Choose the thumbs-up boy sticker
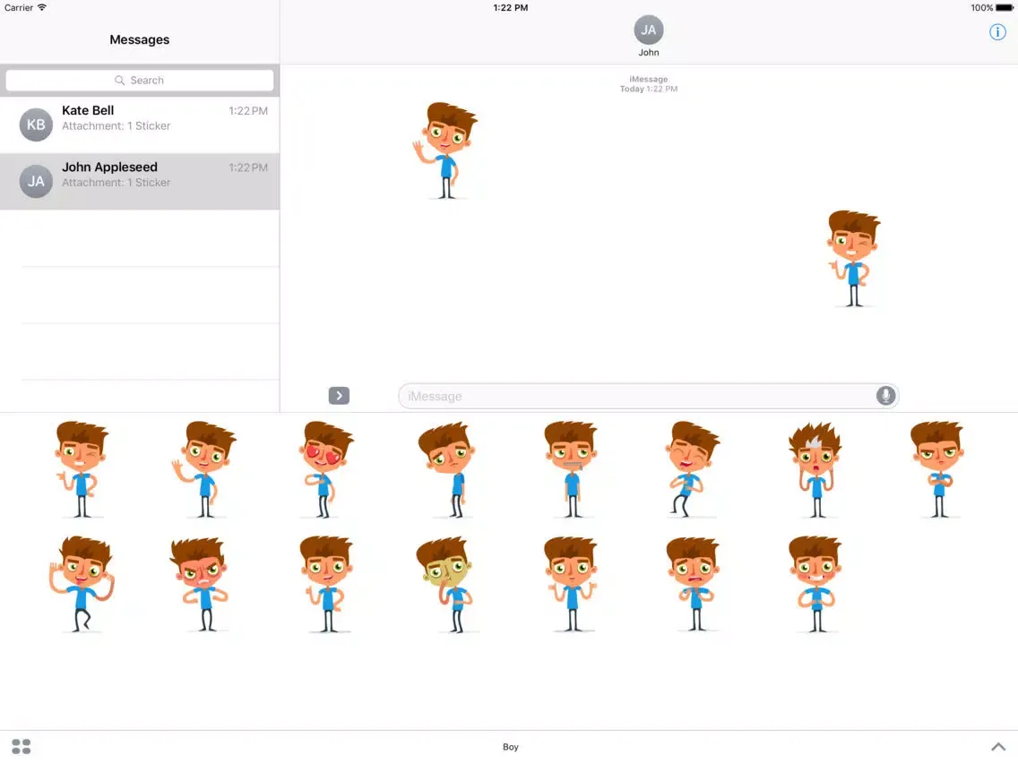This screenshot has width=1018, height=763. (326, 584)
